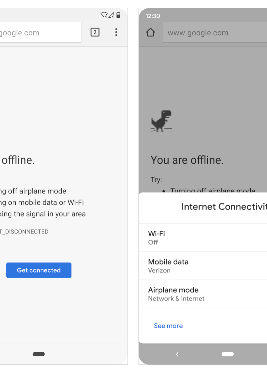Tap the no-signal mobile network icon
This screenshot has height=370, width=267.
pyautogui.click(x=111, y=15)
